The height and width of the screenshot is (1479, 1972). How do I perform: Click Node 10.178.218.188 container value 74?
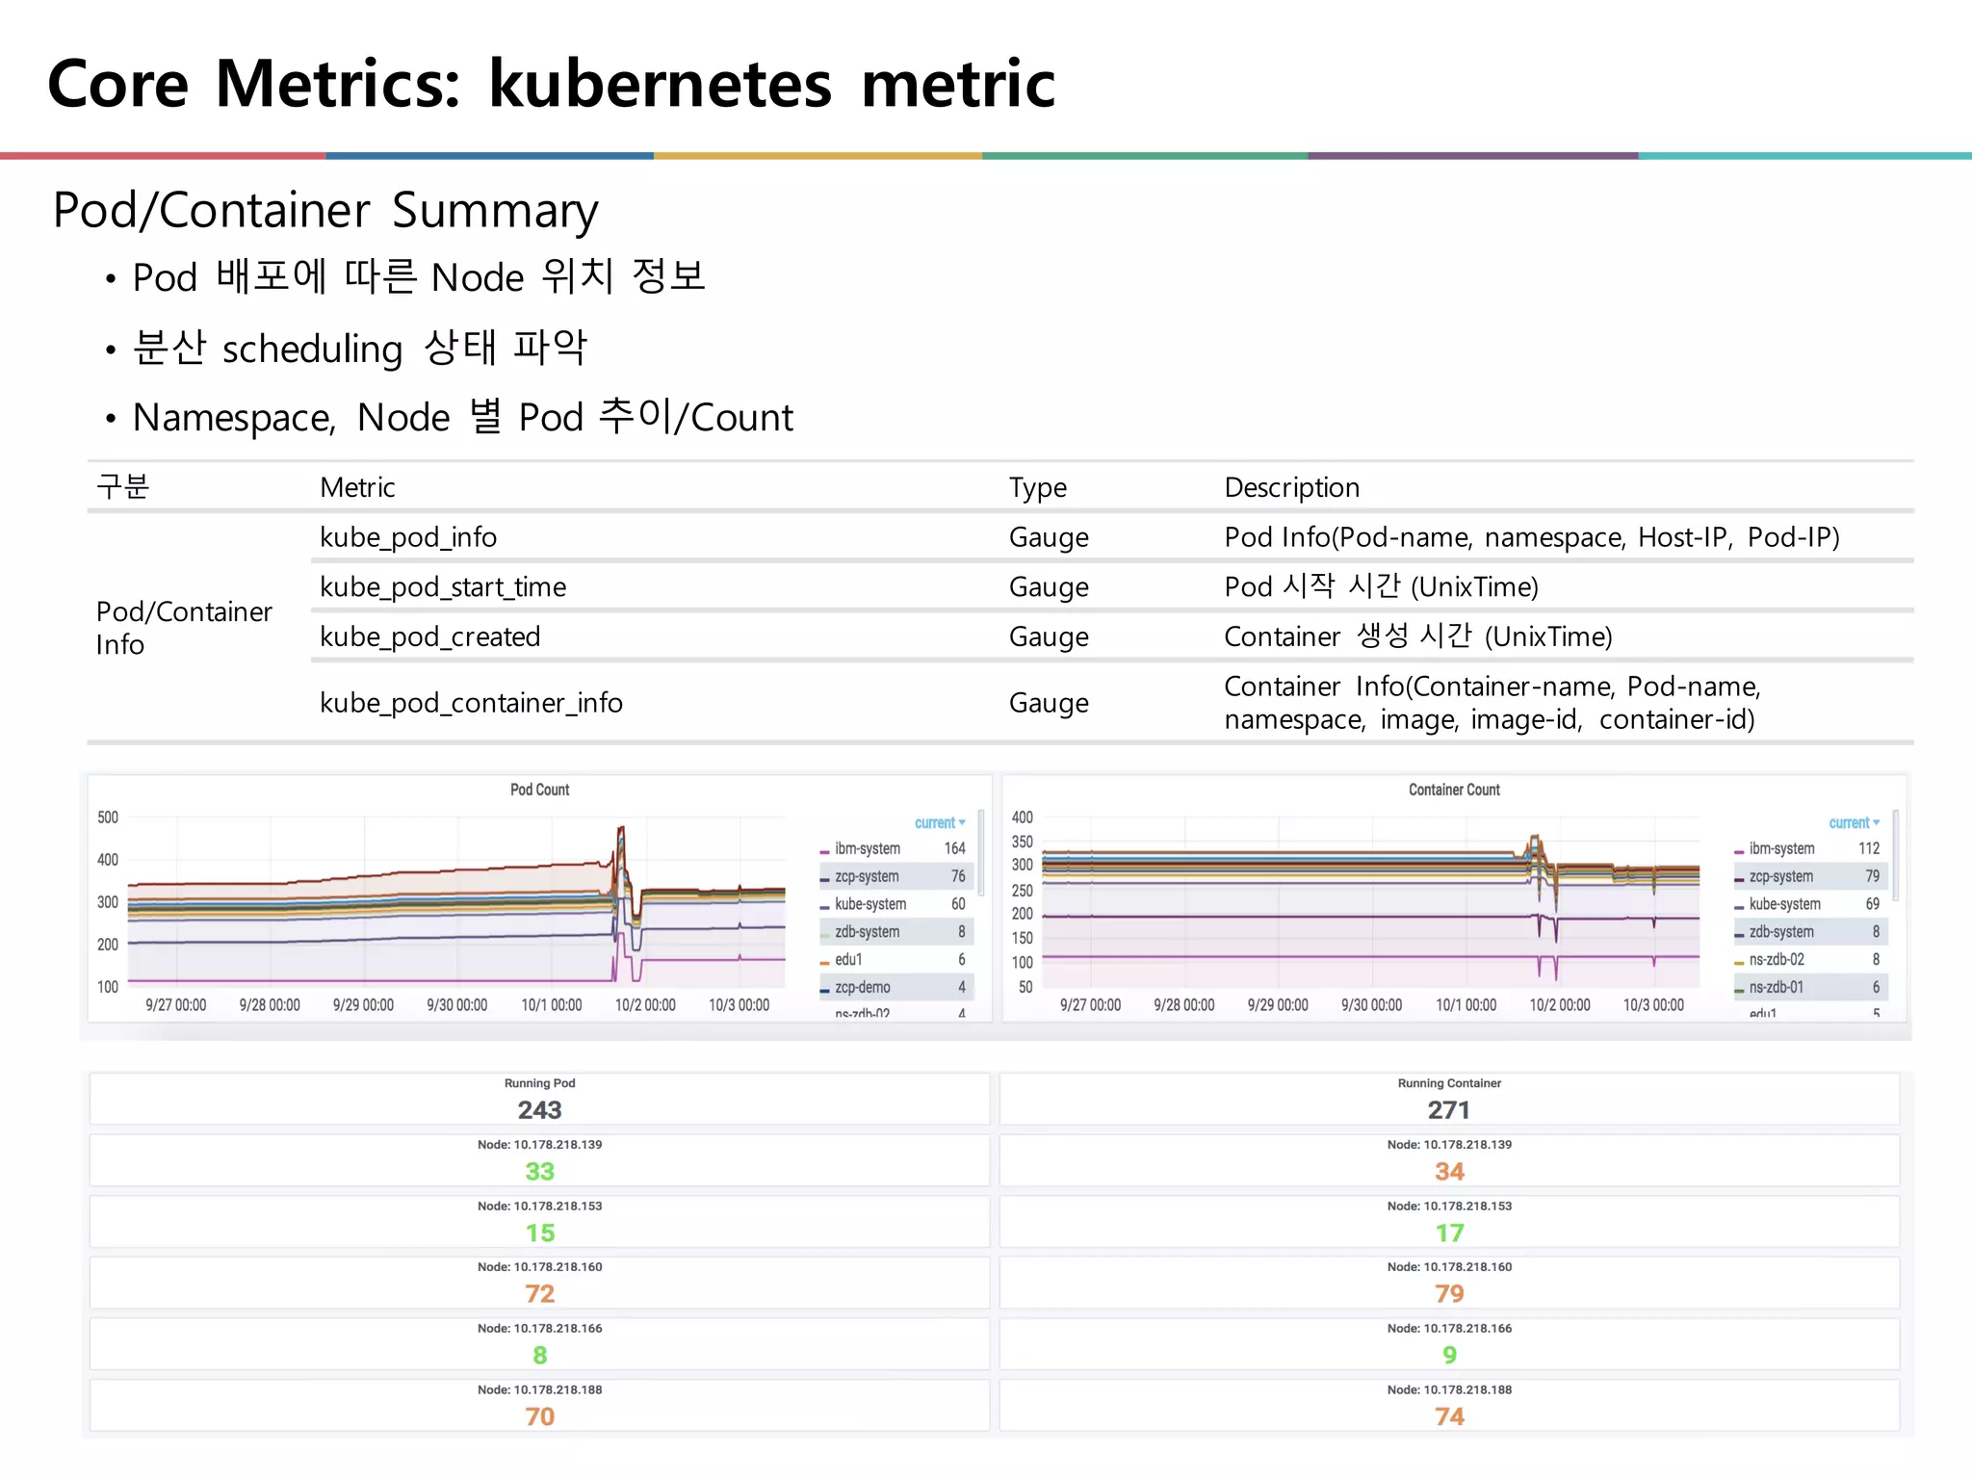coord(1449,1416)
